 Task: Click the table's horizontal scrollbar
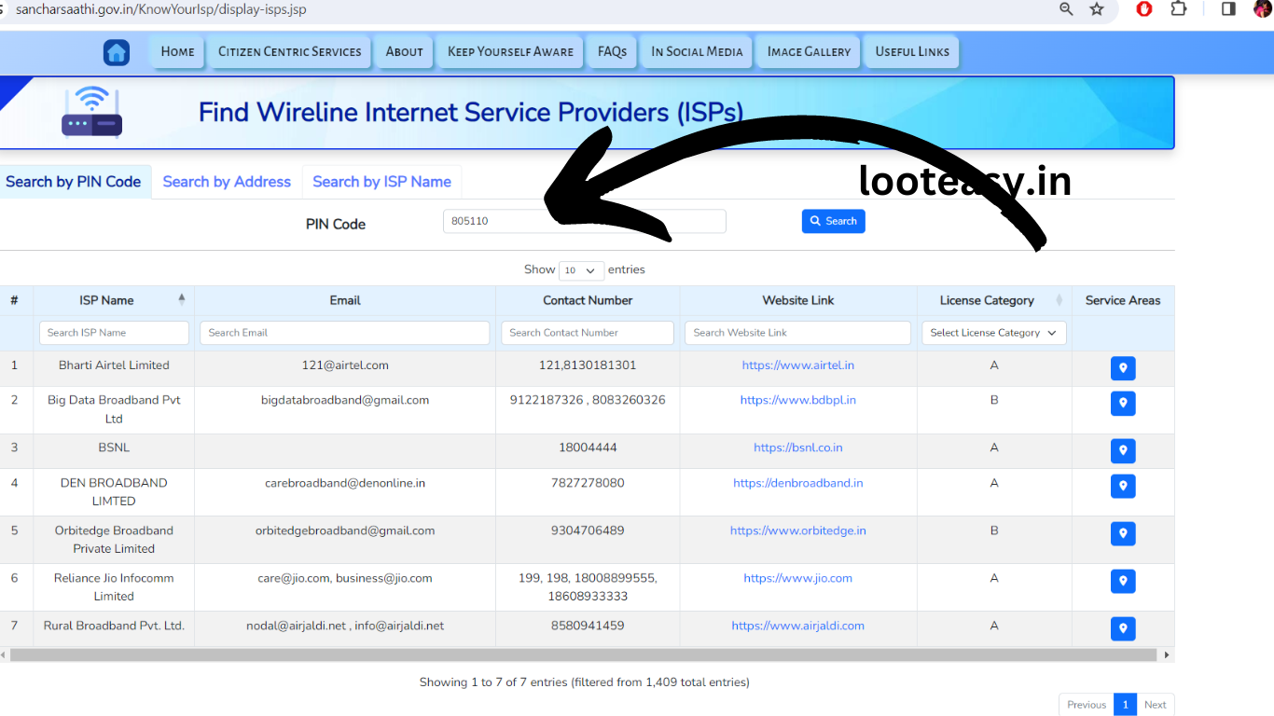pyautogui.click(x=583, y=655)
